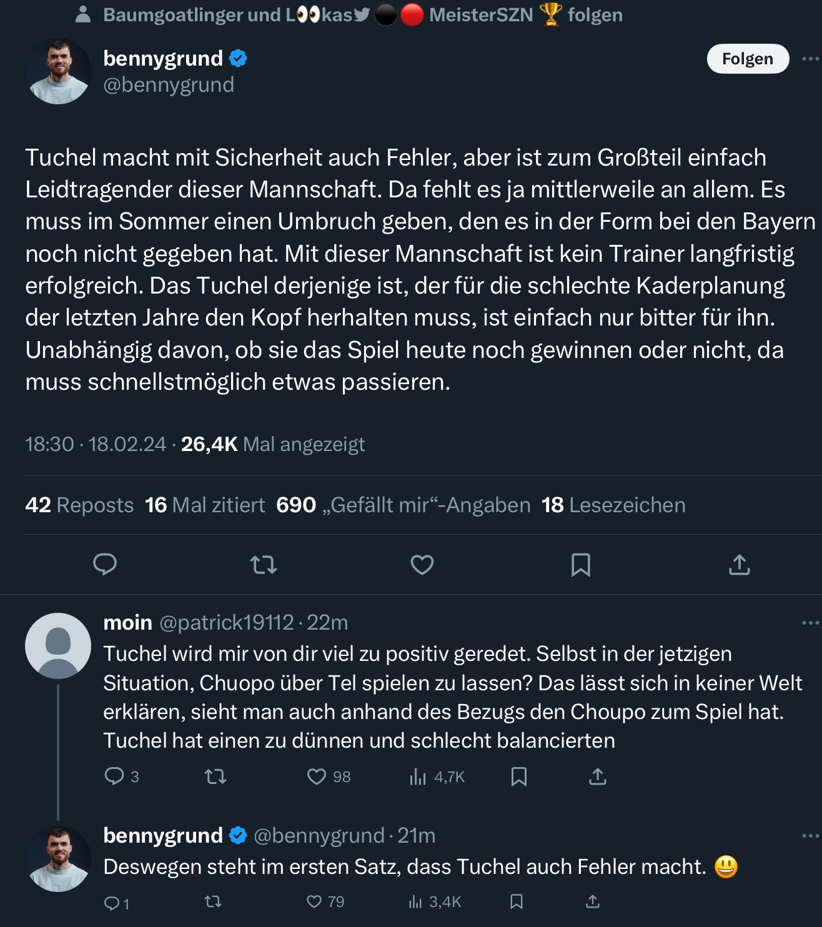Open moin's default profile avatar
822x927 pixels.
tap(58, 646)
